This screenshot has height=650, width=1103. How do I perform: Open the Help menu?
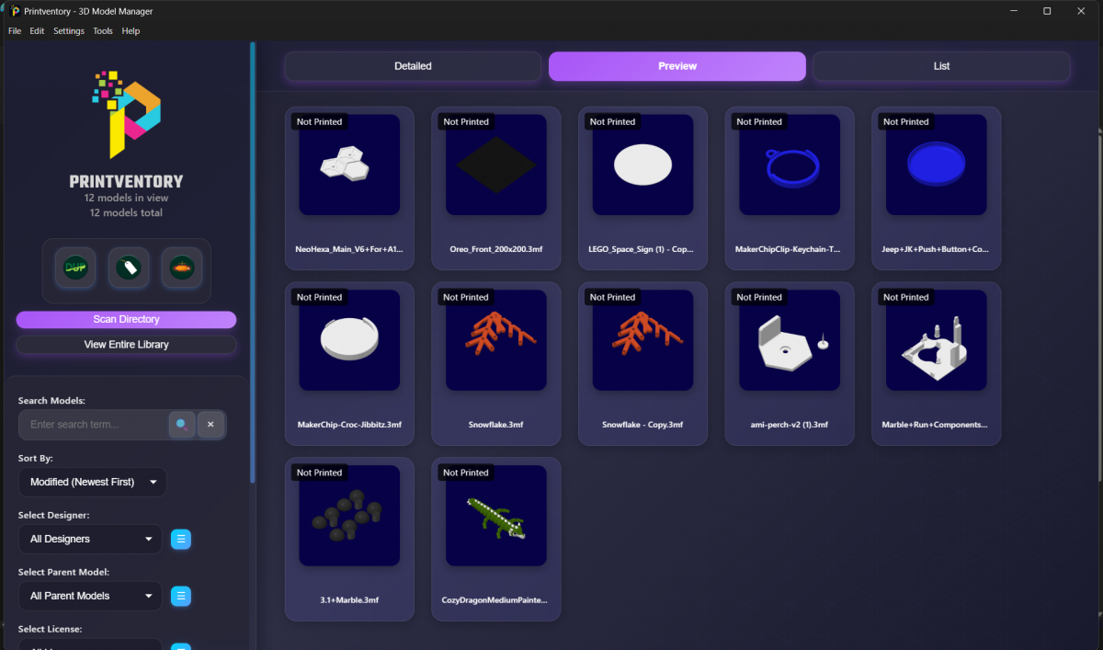click(131, 31)
